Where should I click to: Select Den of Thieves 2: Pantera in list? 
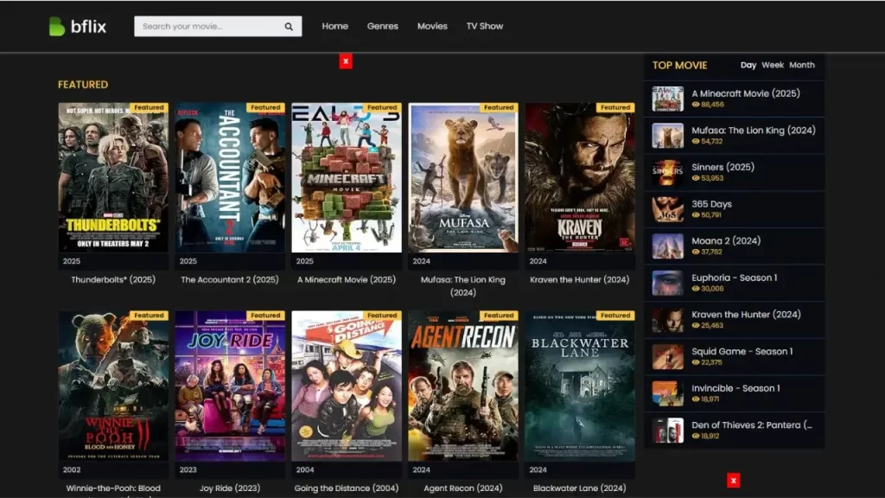[x=735, y=431]
